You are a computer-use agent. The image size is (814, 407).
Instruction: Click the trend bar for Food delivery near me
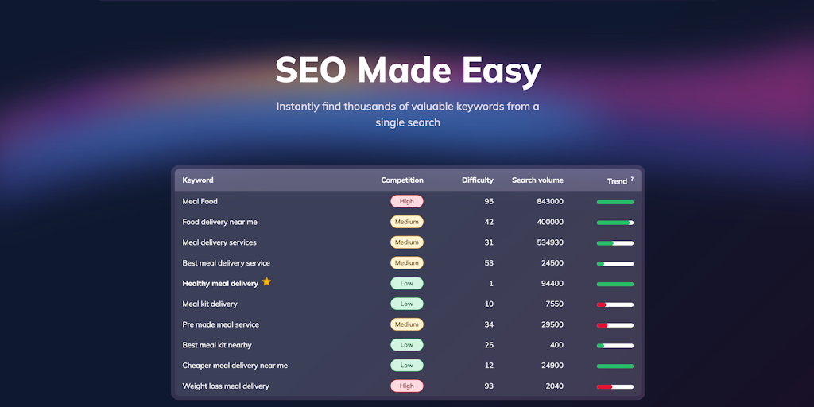[615, 223]
